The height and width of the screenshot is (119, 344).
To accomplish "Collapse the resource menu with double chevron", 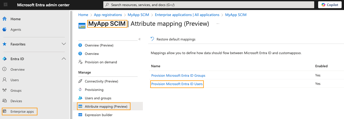I will (x=140, y=39).
